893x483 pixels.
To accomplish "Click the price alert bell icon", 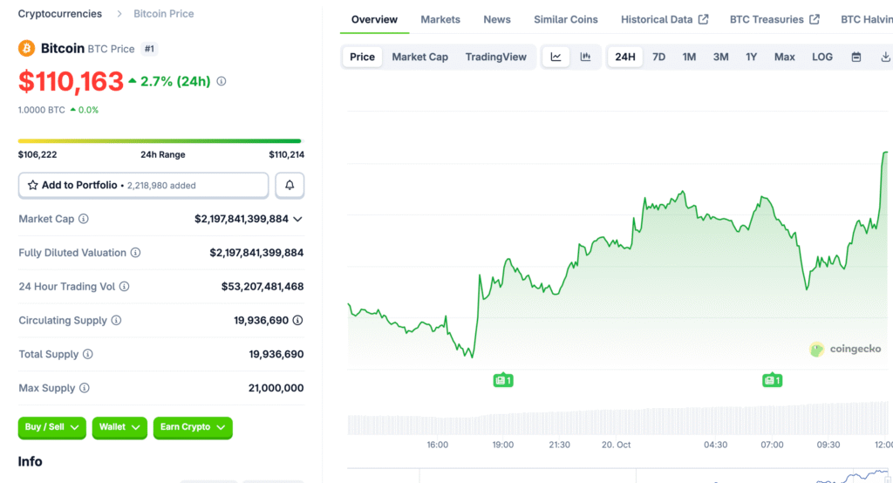I will point(290,185).
